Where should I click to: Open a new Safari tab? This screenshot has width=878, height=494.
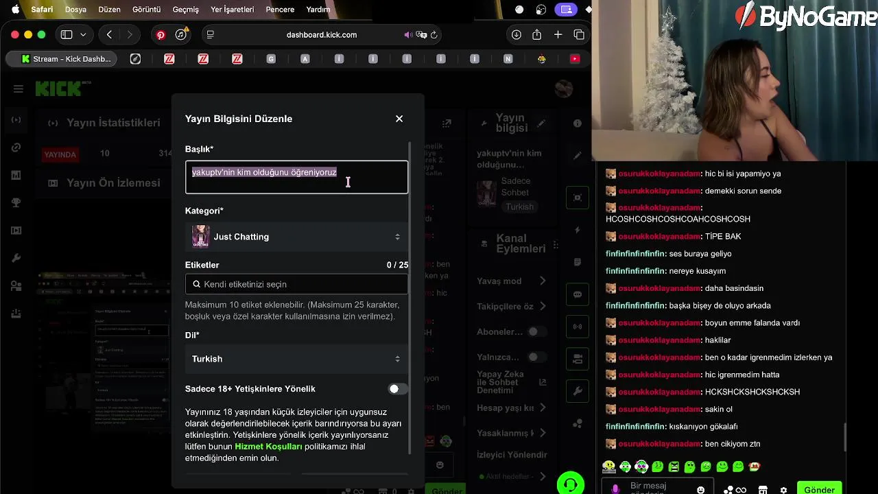558,34
